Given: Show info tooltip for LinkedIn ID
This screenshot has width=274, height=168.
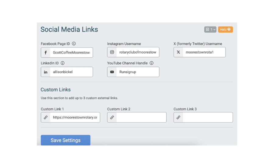Looking at the screenshot, I should tap(62, 63).
